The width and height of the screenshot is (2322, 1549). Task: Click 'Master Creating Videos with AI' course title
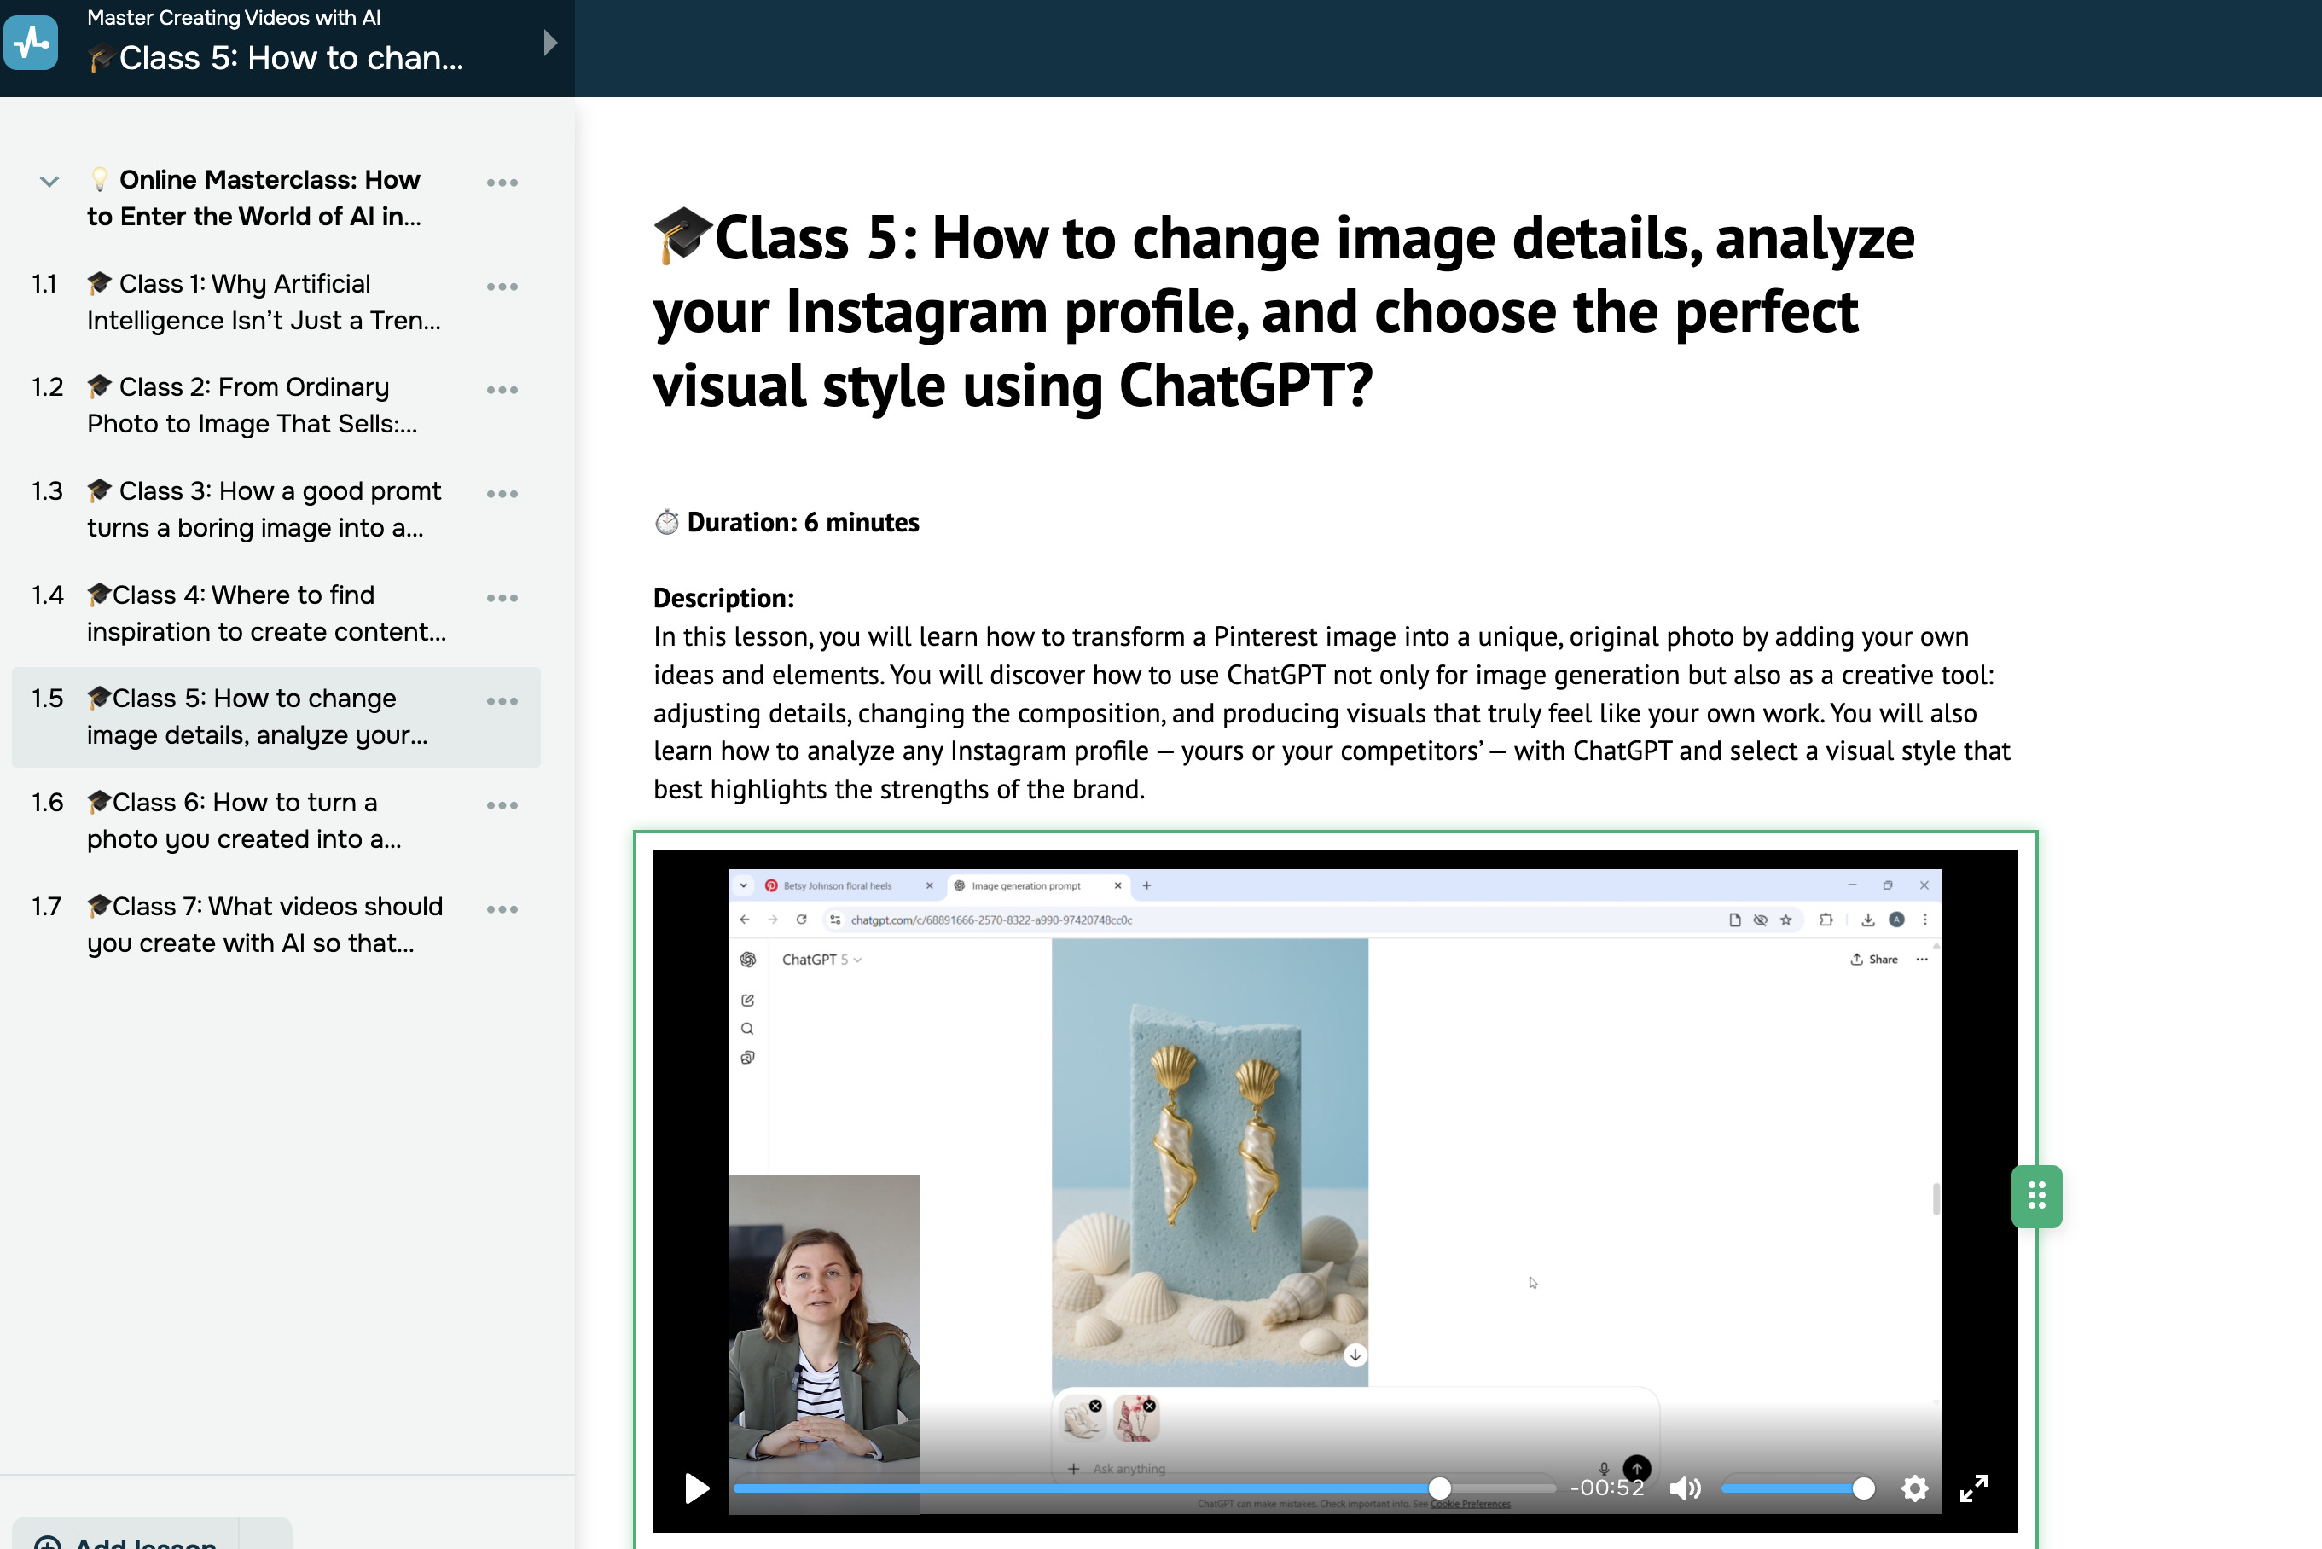click(x=233, y=17)
